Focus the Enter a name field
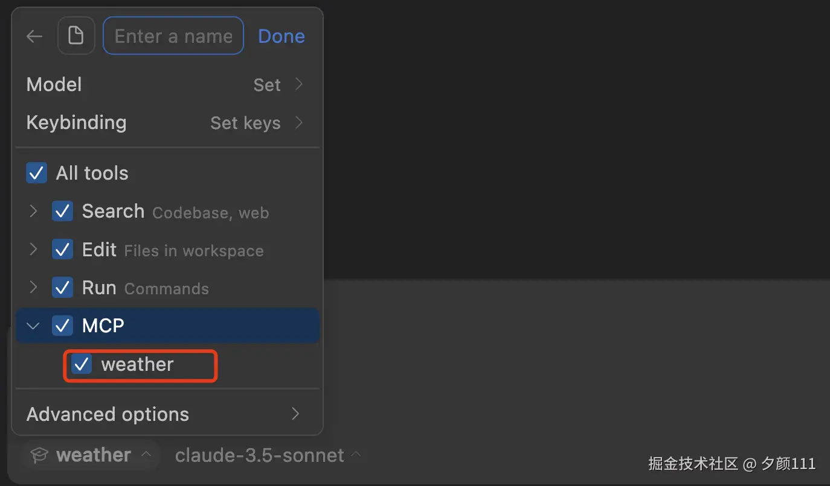The height and width of the screenshot is (486, 830). pos(173,36)
